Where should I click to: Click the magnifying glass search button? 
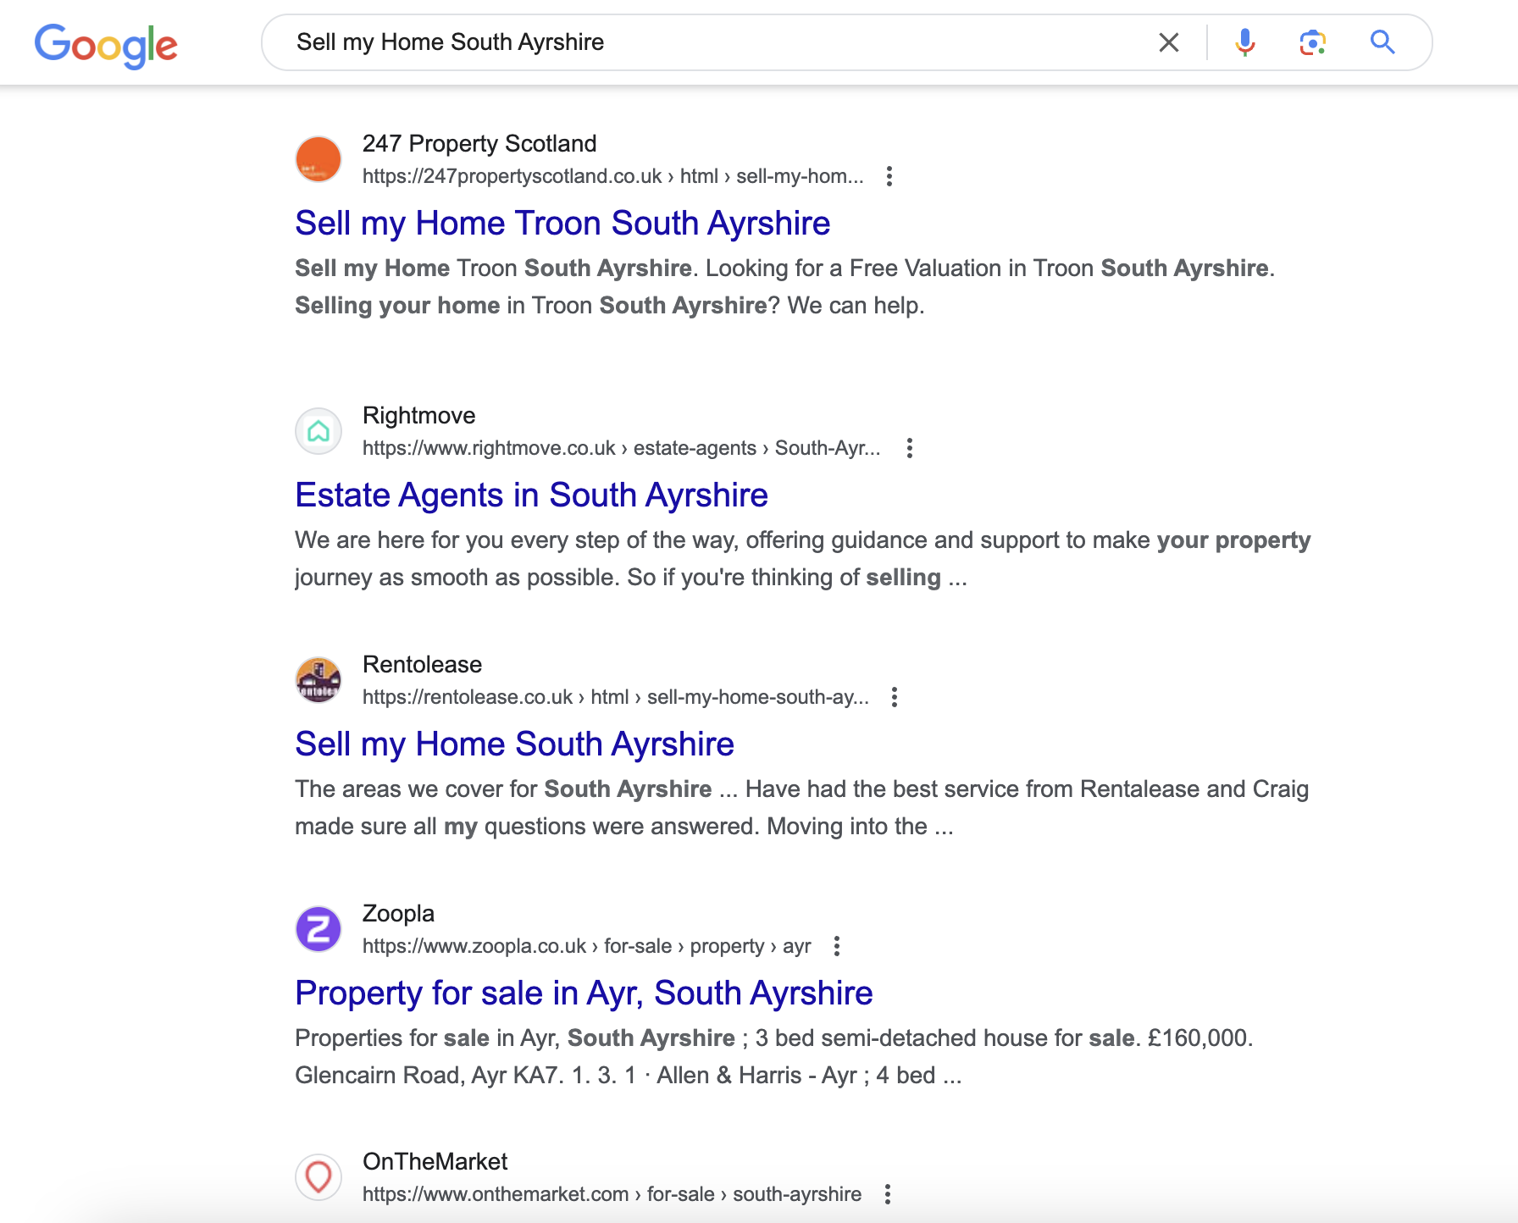point(1382,42)
